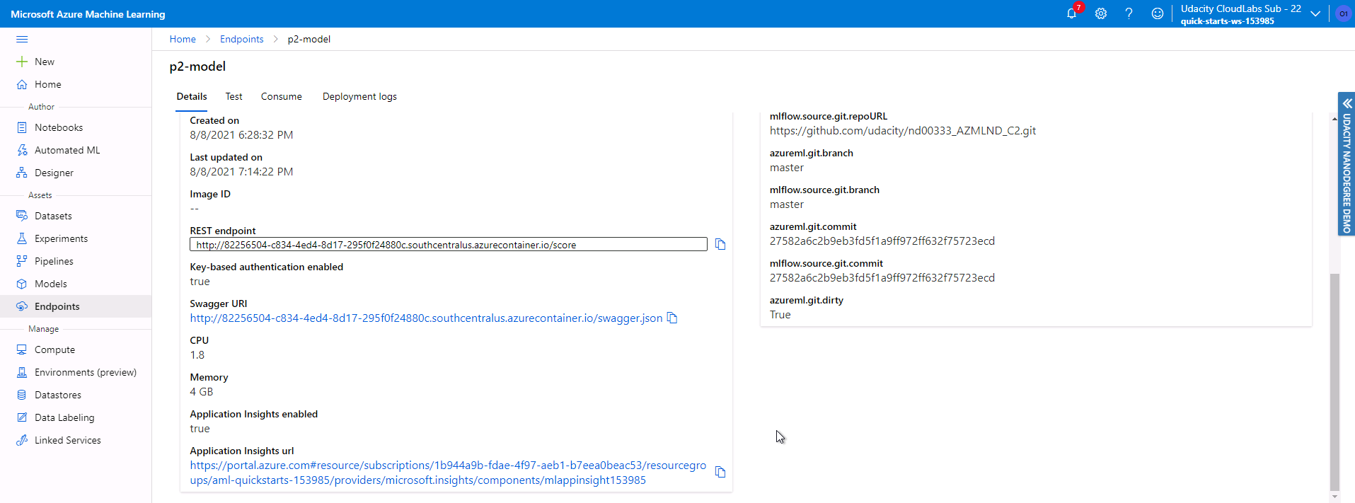Select the Created on date value
Image resolution: width=1355 pixels, height=503 pixels.
coord(241,135)
